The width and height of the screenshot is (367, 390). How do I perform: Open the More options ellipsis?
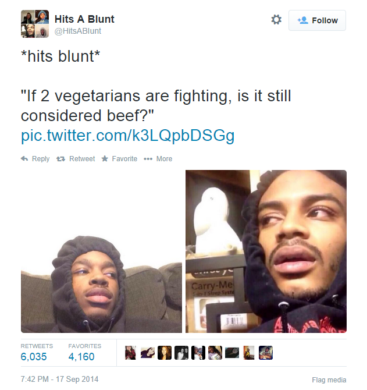click(148, 159)
